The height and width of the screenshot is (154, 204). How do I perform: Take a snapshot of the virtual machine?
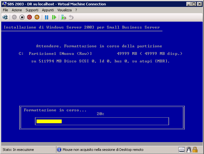point(64,17)
